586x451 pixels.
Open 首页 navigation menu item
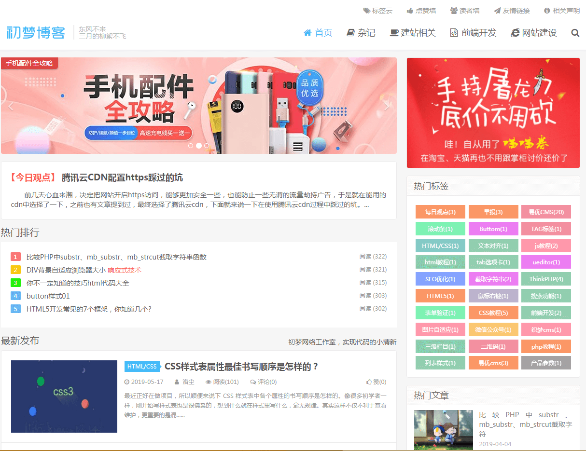click(x=318, y=33)
